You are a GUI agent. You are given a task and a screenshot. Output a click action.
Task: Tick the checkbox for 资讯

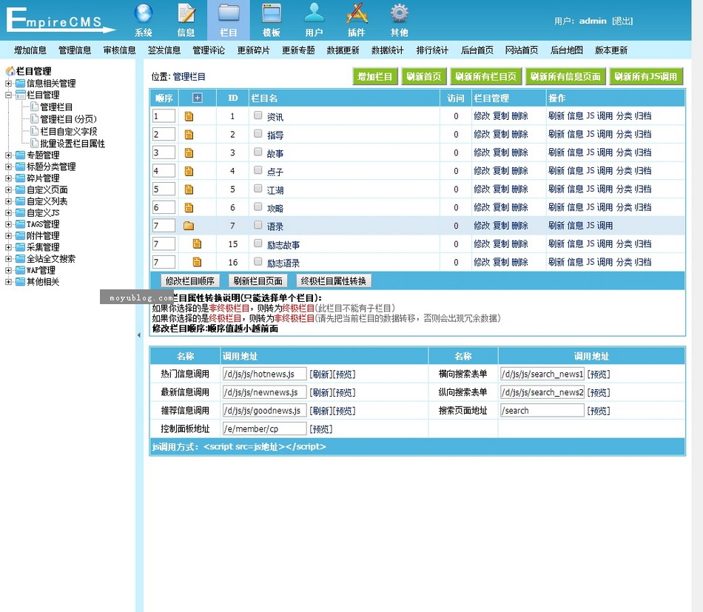[x=258, y=115]
